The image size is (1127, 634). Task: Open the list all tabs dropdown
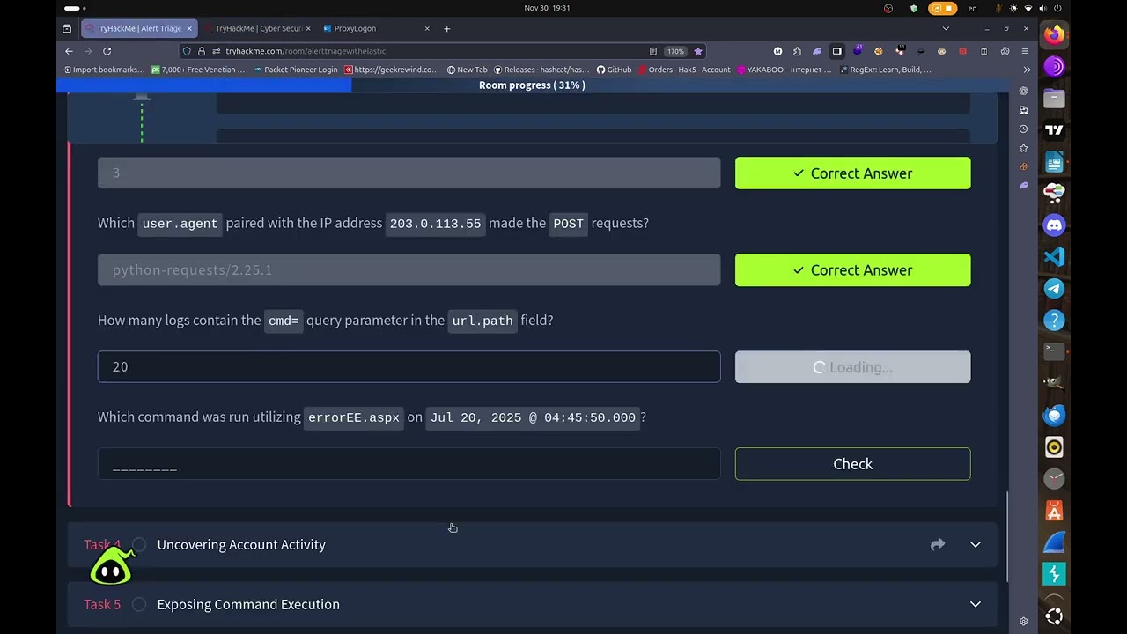point(946,28)
